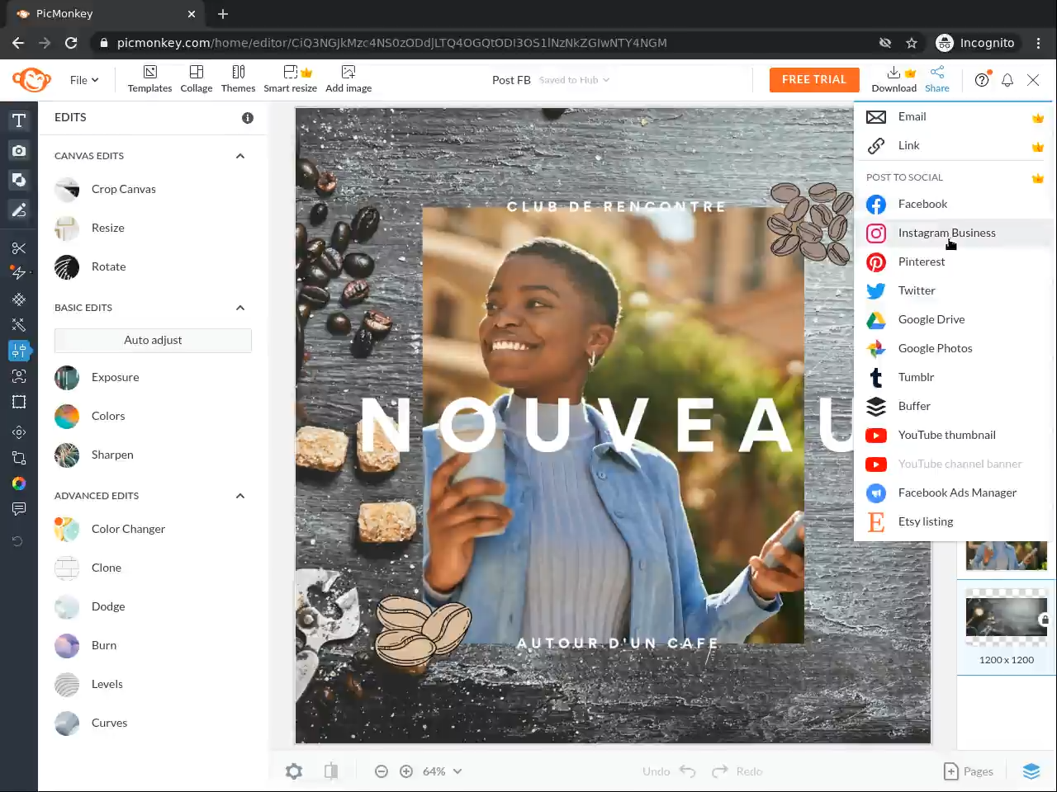
Task: Toggle the before/after compare view
Action: [x=331, y=771]
